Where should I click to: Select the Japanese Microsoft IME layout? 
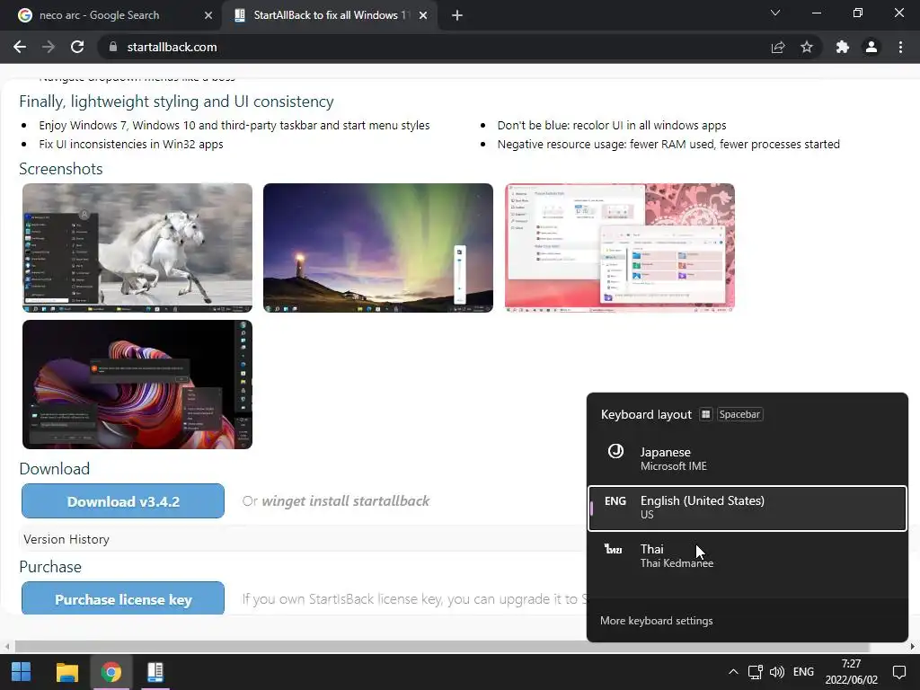click(747, 458)
